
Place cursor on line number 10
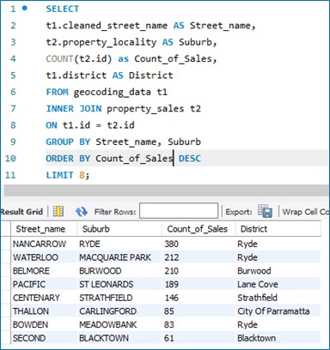[x=10, y=158]
